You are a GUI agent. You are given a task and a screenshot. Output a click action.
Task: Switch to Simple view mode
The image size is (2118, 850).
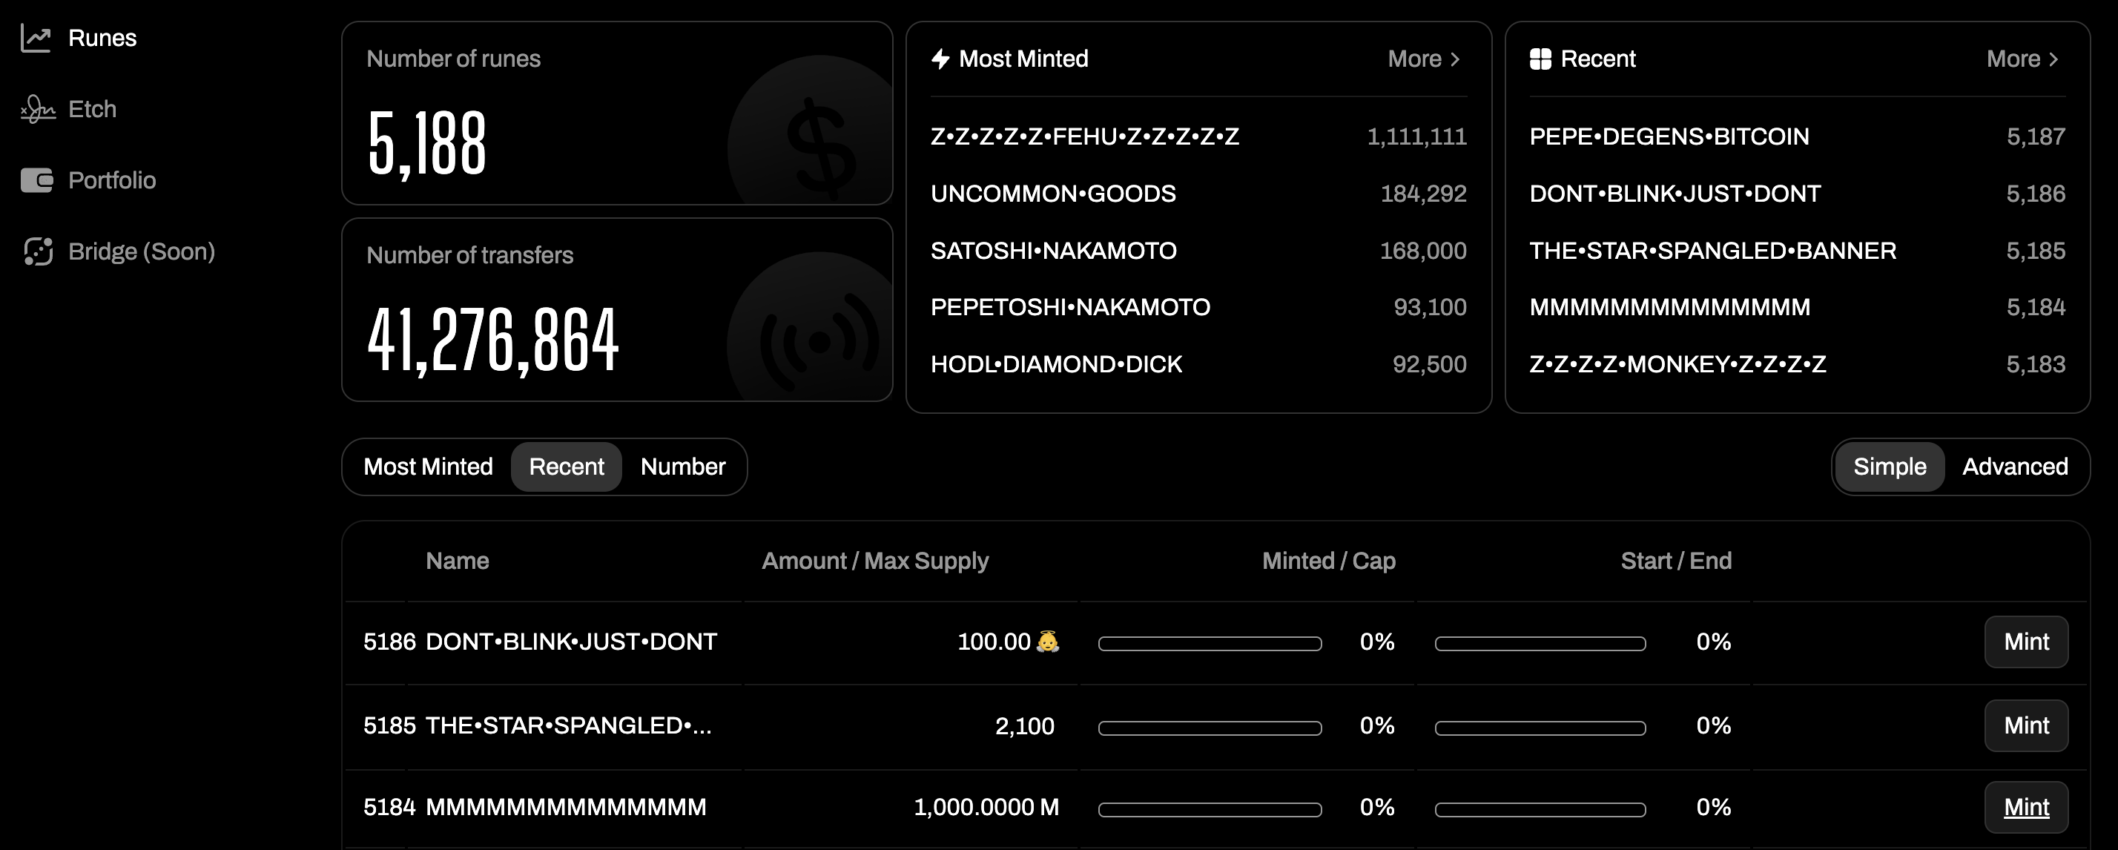(x=1890, y=467)
